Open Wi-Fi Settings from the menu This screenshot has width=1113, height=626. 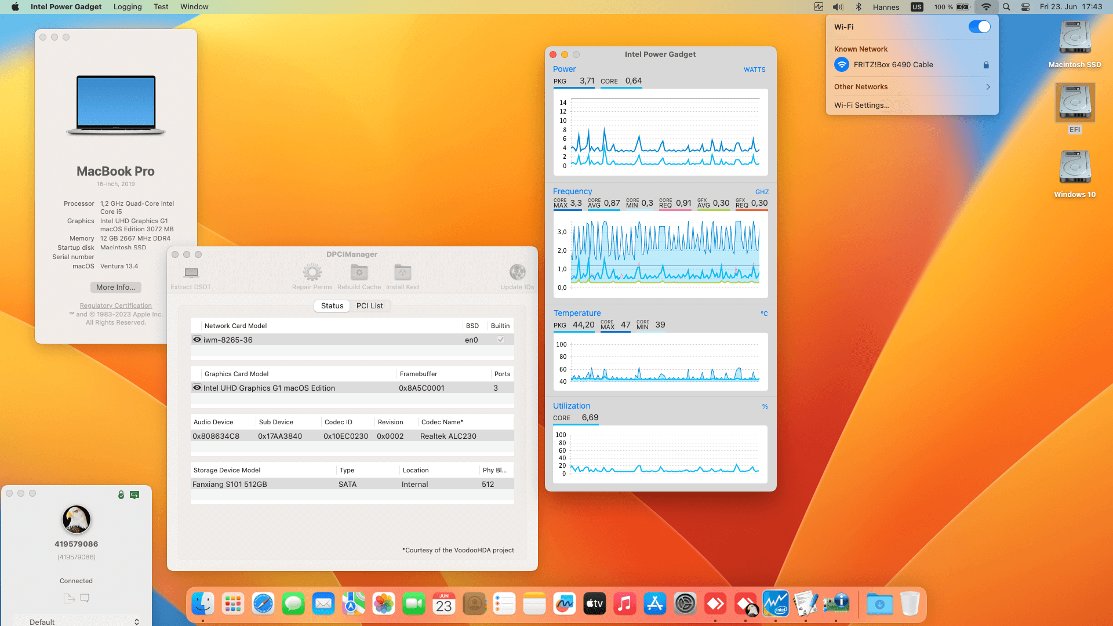coord(862,105)
